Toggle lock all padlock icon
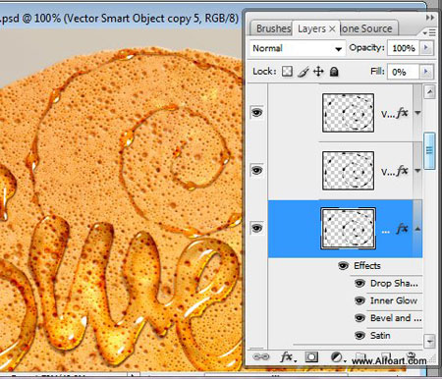442x379 pixels. click(x=334, y=72)
